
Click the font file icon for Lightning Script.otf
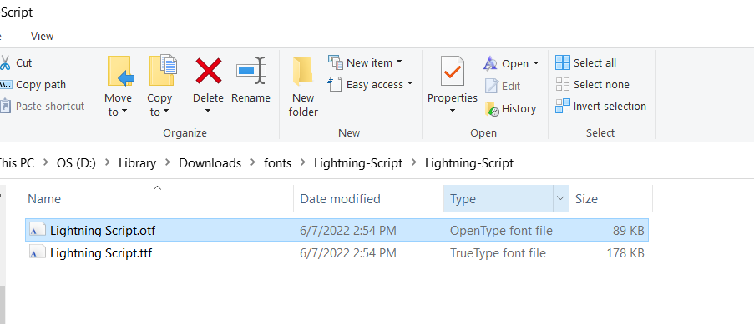(38, 230)
